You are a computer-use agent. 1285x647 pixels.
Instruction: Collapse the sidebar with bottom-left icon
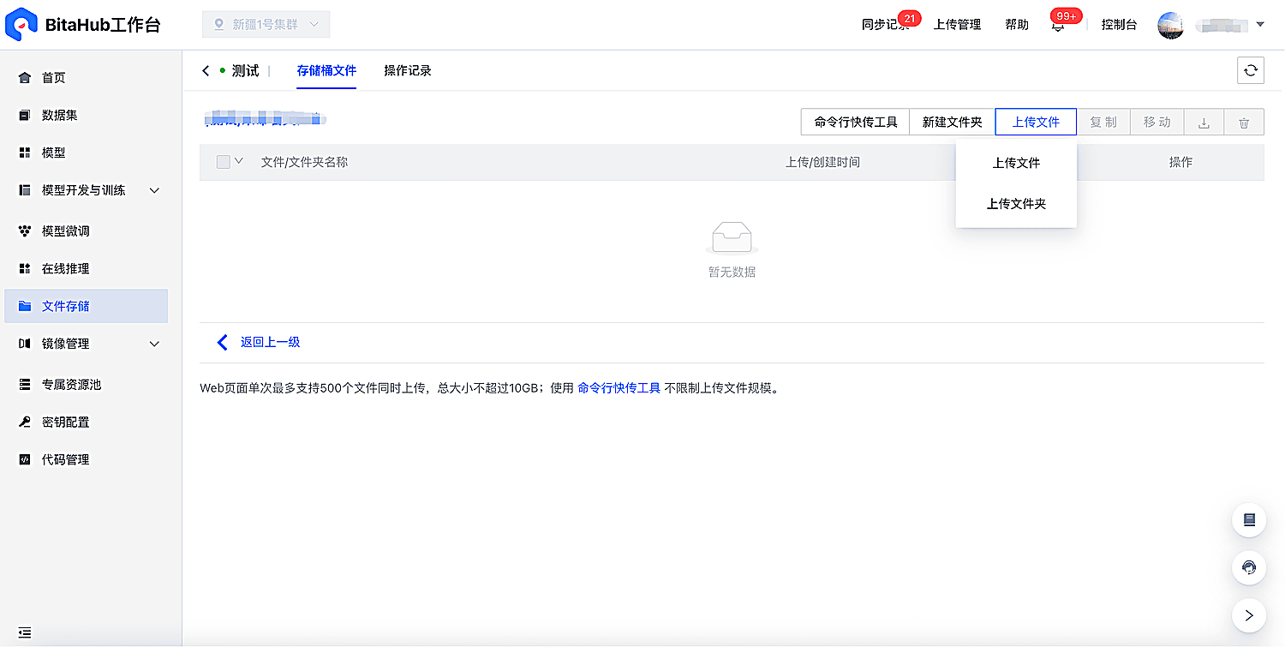coord(25,632)
